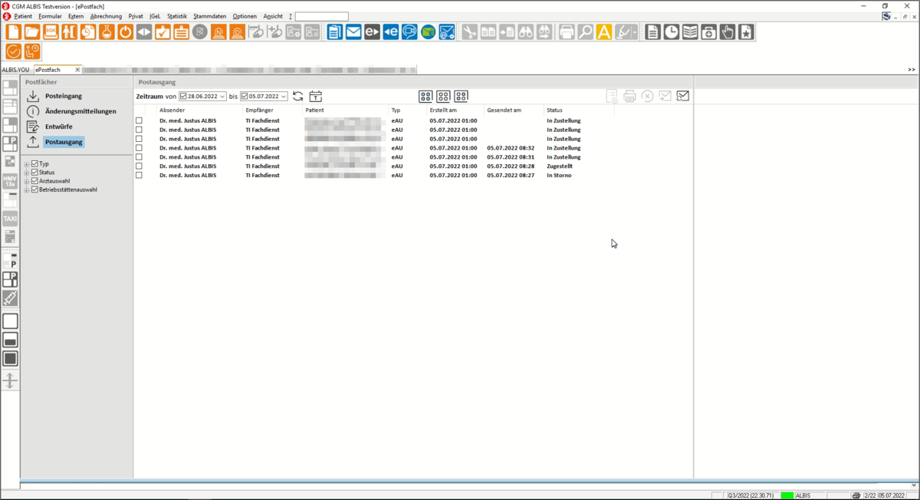Toggle the checkbox inside the 28.06.2022 date field
This screenshot has width=920, height=500.
183,97
